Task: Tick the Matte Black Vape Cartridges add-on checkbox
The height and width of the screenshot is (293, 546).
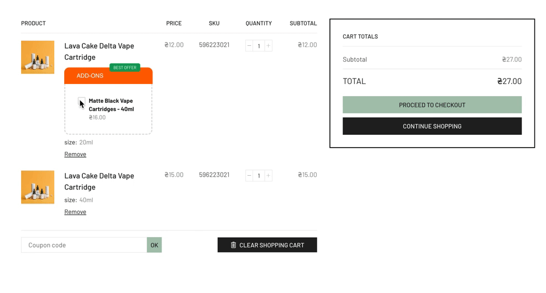Action: (x=82, y=101)
